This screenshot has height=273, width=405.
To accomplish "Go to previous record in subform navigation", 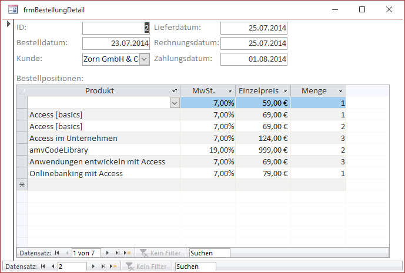I will (67, 253).
